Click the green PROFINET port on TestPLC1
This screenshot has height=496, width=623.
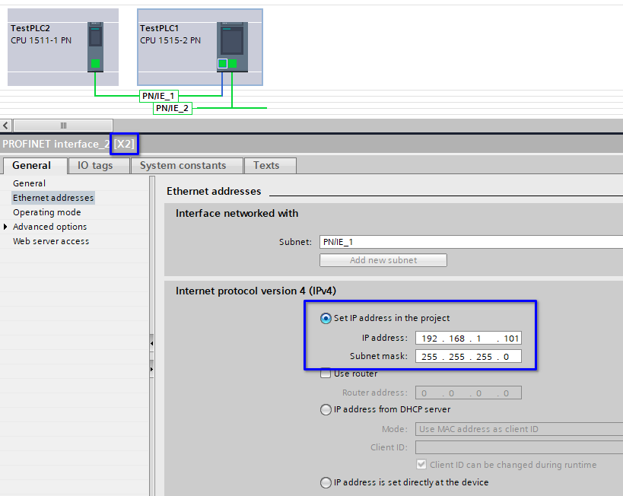pos(232,63)
